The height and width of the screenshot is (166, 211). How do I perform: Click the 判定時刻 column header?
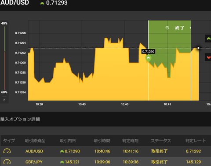tap(130, 141)
